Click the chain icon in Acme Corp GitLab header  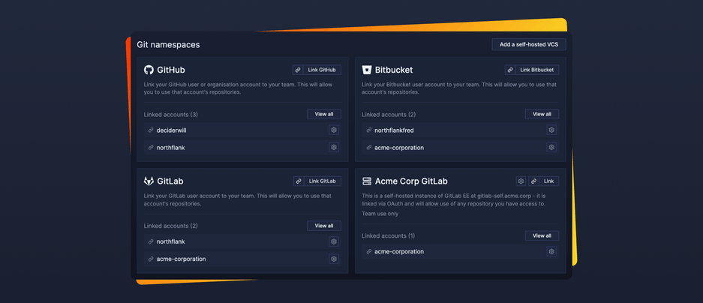click(x=533, y=181)
